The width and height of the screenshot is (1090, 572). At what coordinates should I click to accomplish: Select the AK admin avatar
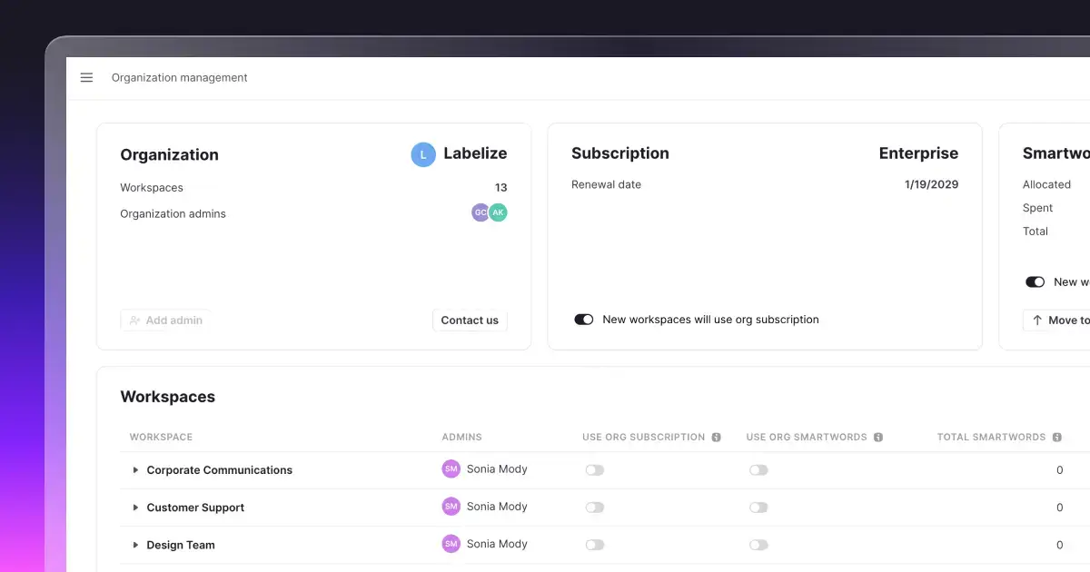pyautogui.click(x=498, y=212)
